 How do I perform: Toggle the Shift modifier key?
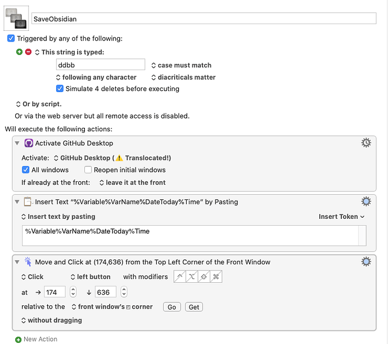tap(204, 277)
